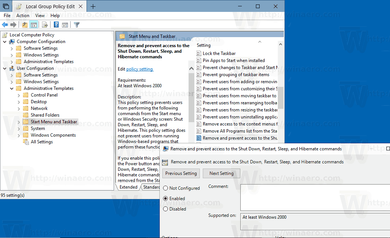
Task: Click the Forward navigation arrow in the toolbar
Action: pyautogui.click(x=13, y=25)
